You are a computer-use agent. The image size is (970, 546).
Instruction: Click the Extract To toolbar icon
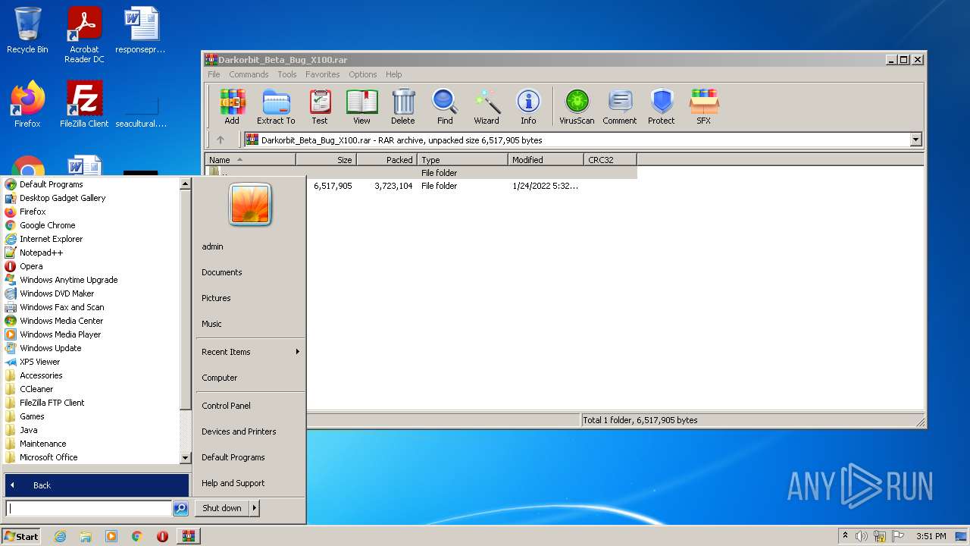coord(276,106)
